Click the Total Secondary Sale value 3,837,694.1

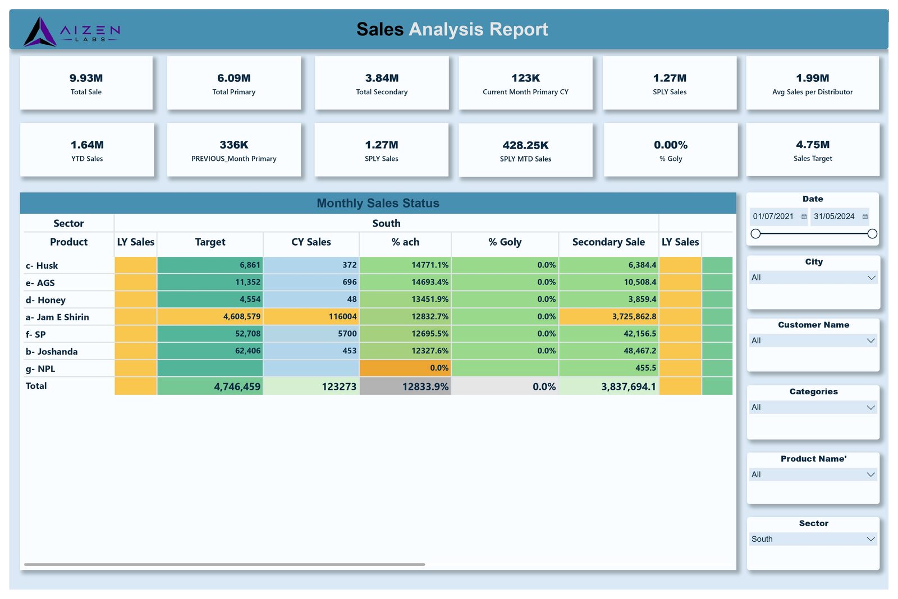point(608,386)
